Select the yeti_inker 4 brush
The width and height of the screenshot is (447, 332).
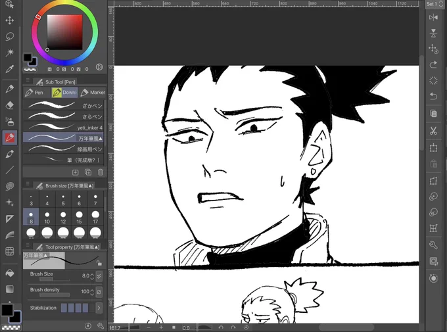(x=63, y=127)
